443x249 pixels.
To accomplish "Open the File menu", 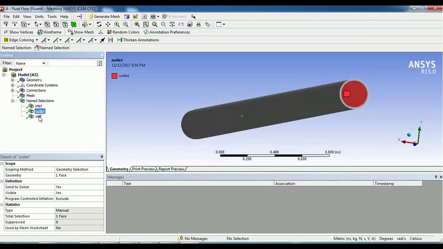I will point(7,16).
